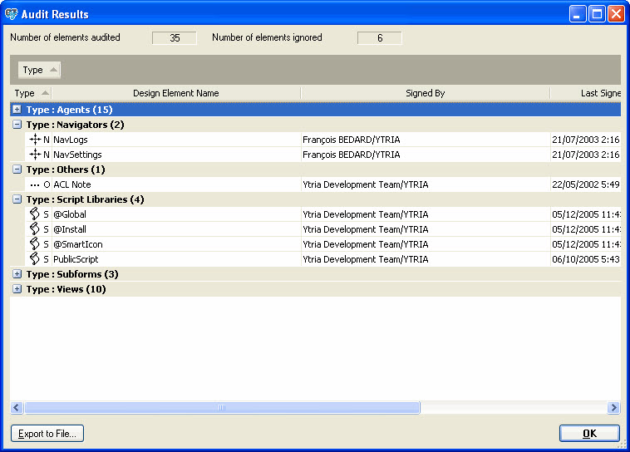Click the navigator icon beside NavLogs
630x452 pixels.
[35, 140]
